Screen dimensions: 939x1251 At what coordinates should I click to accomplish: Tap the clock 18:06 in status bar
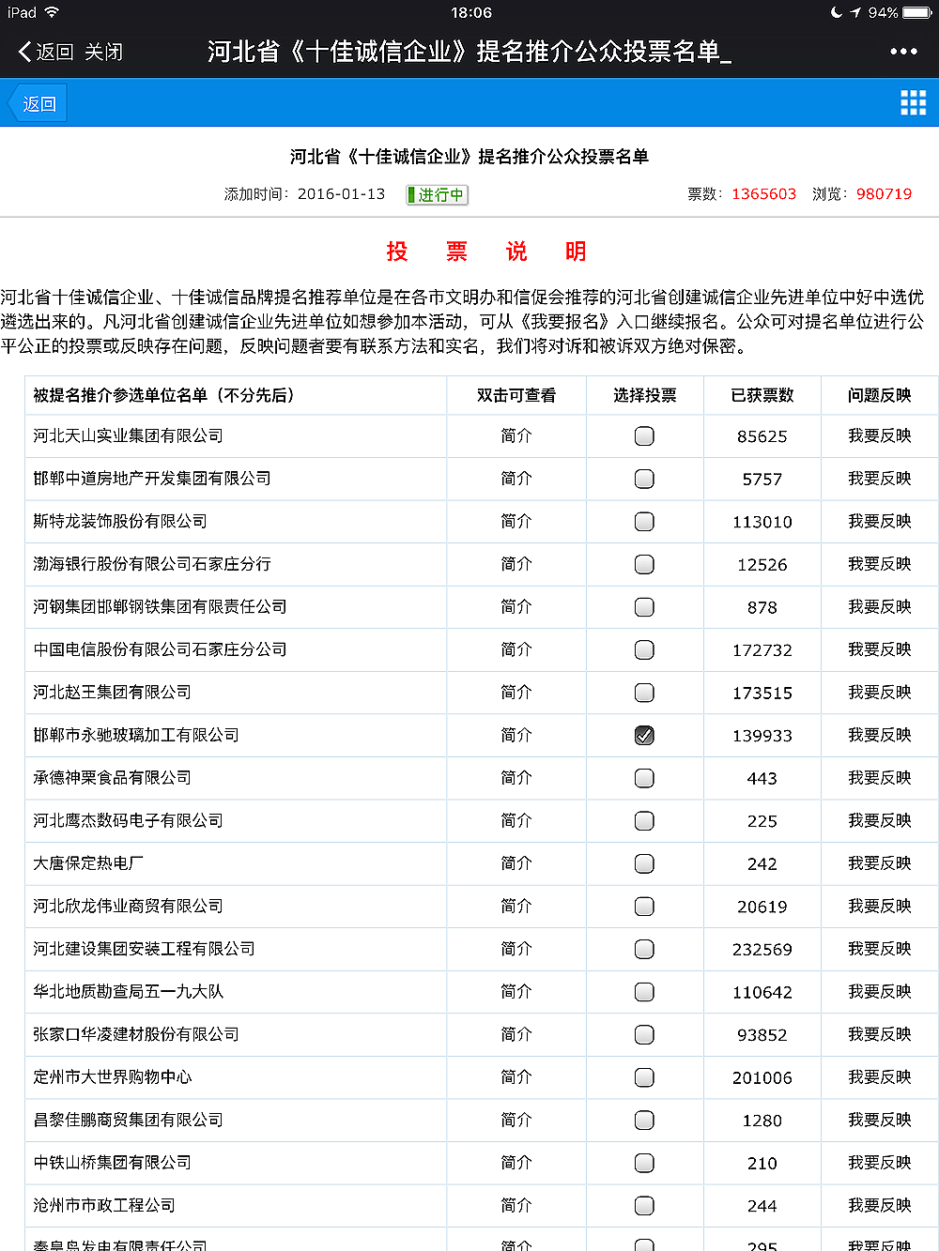[x=471, y=12]
